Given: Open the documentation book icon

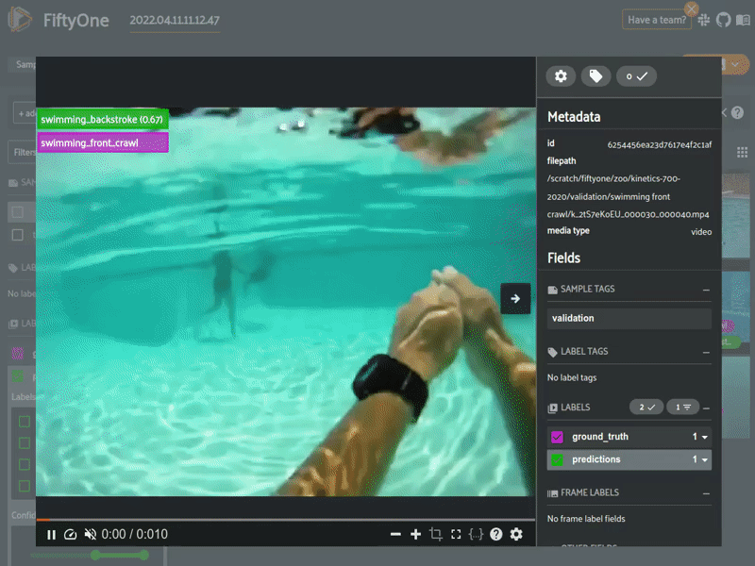Looking at the screenshot, I should click(x=743, y=20).
